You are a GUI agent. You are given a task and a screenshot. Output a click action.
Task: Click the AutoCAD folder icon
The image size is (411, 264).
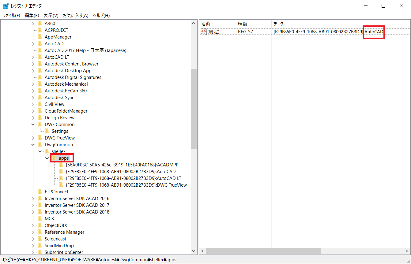point(40,43)
